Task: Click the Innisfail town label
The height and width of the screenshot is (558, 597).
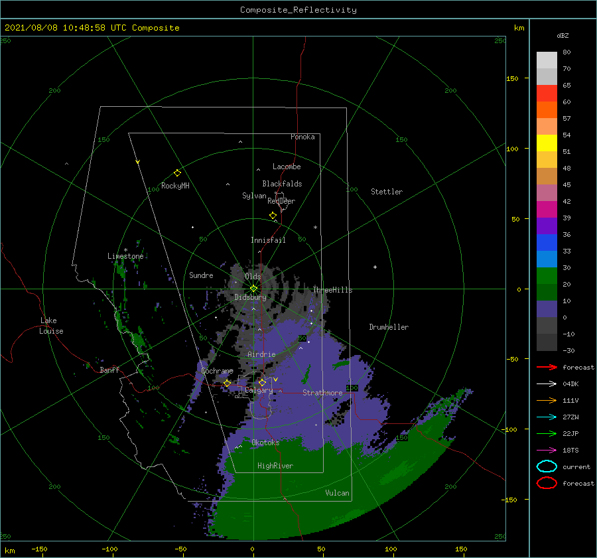Action: coord(268,240)
